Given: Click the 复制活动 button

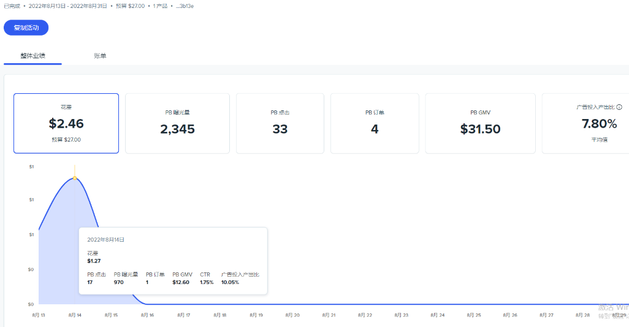Looking at the screenshot, I should point(26,28).
